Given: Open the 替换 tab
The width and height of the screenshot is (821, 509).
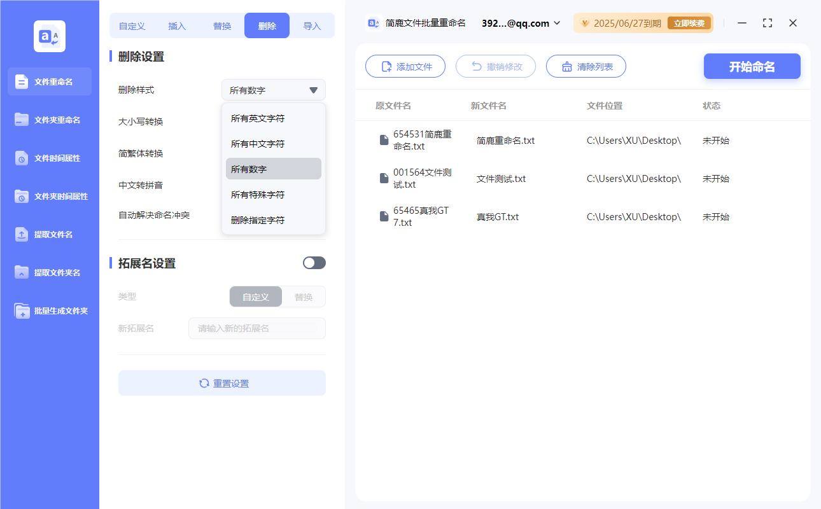Looking at the screenshot, I should pyautogui.click(x=222, y=25).
